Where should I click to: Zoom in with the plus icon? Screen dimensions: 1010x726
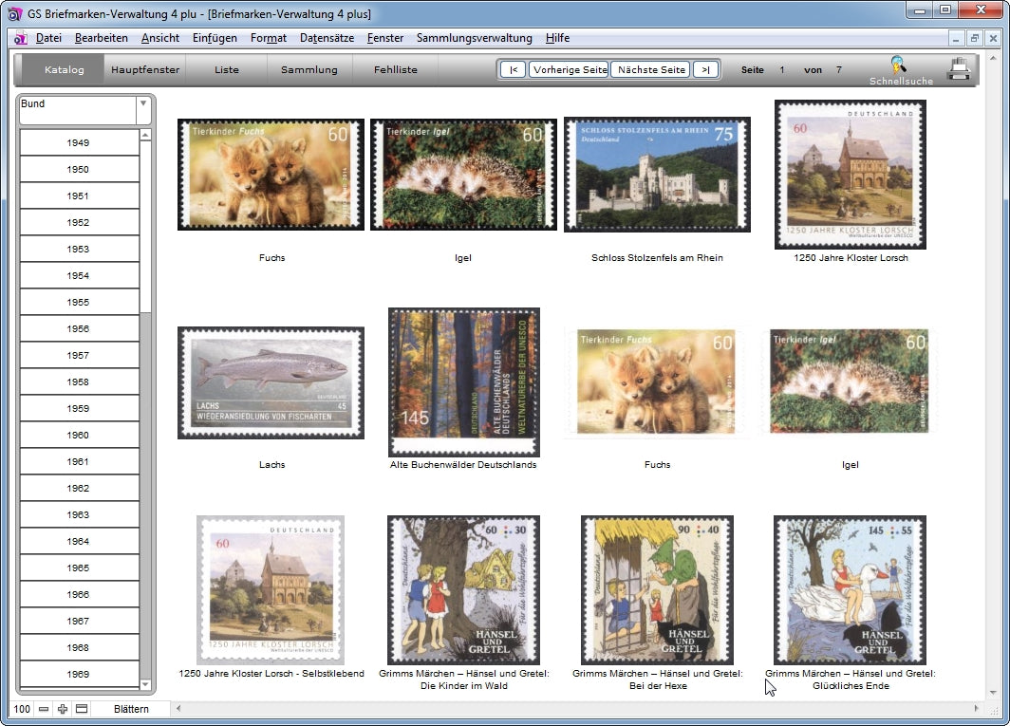[63, 709]
